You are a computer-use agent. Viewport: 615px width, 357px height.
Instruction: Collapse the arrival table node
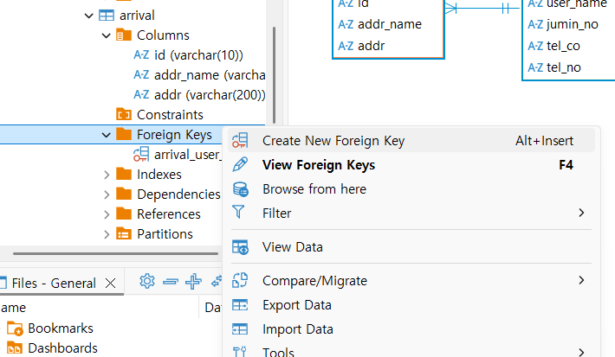(88, 16)
